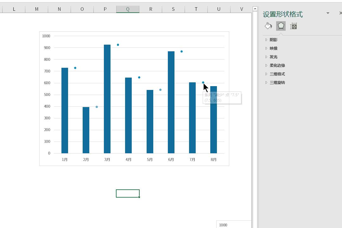
Task: Click the 3月 bar in the chart
Action: (107, 99)
